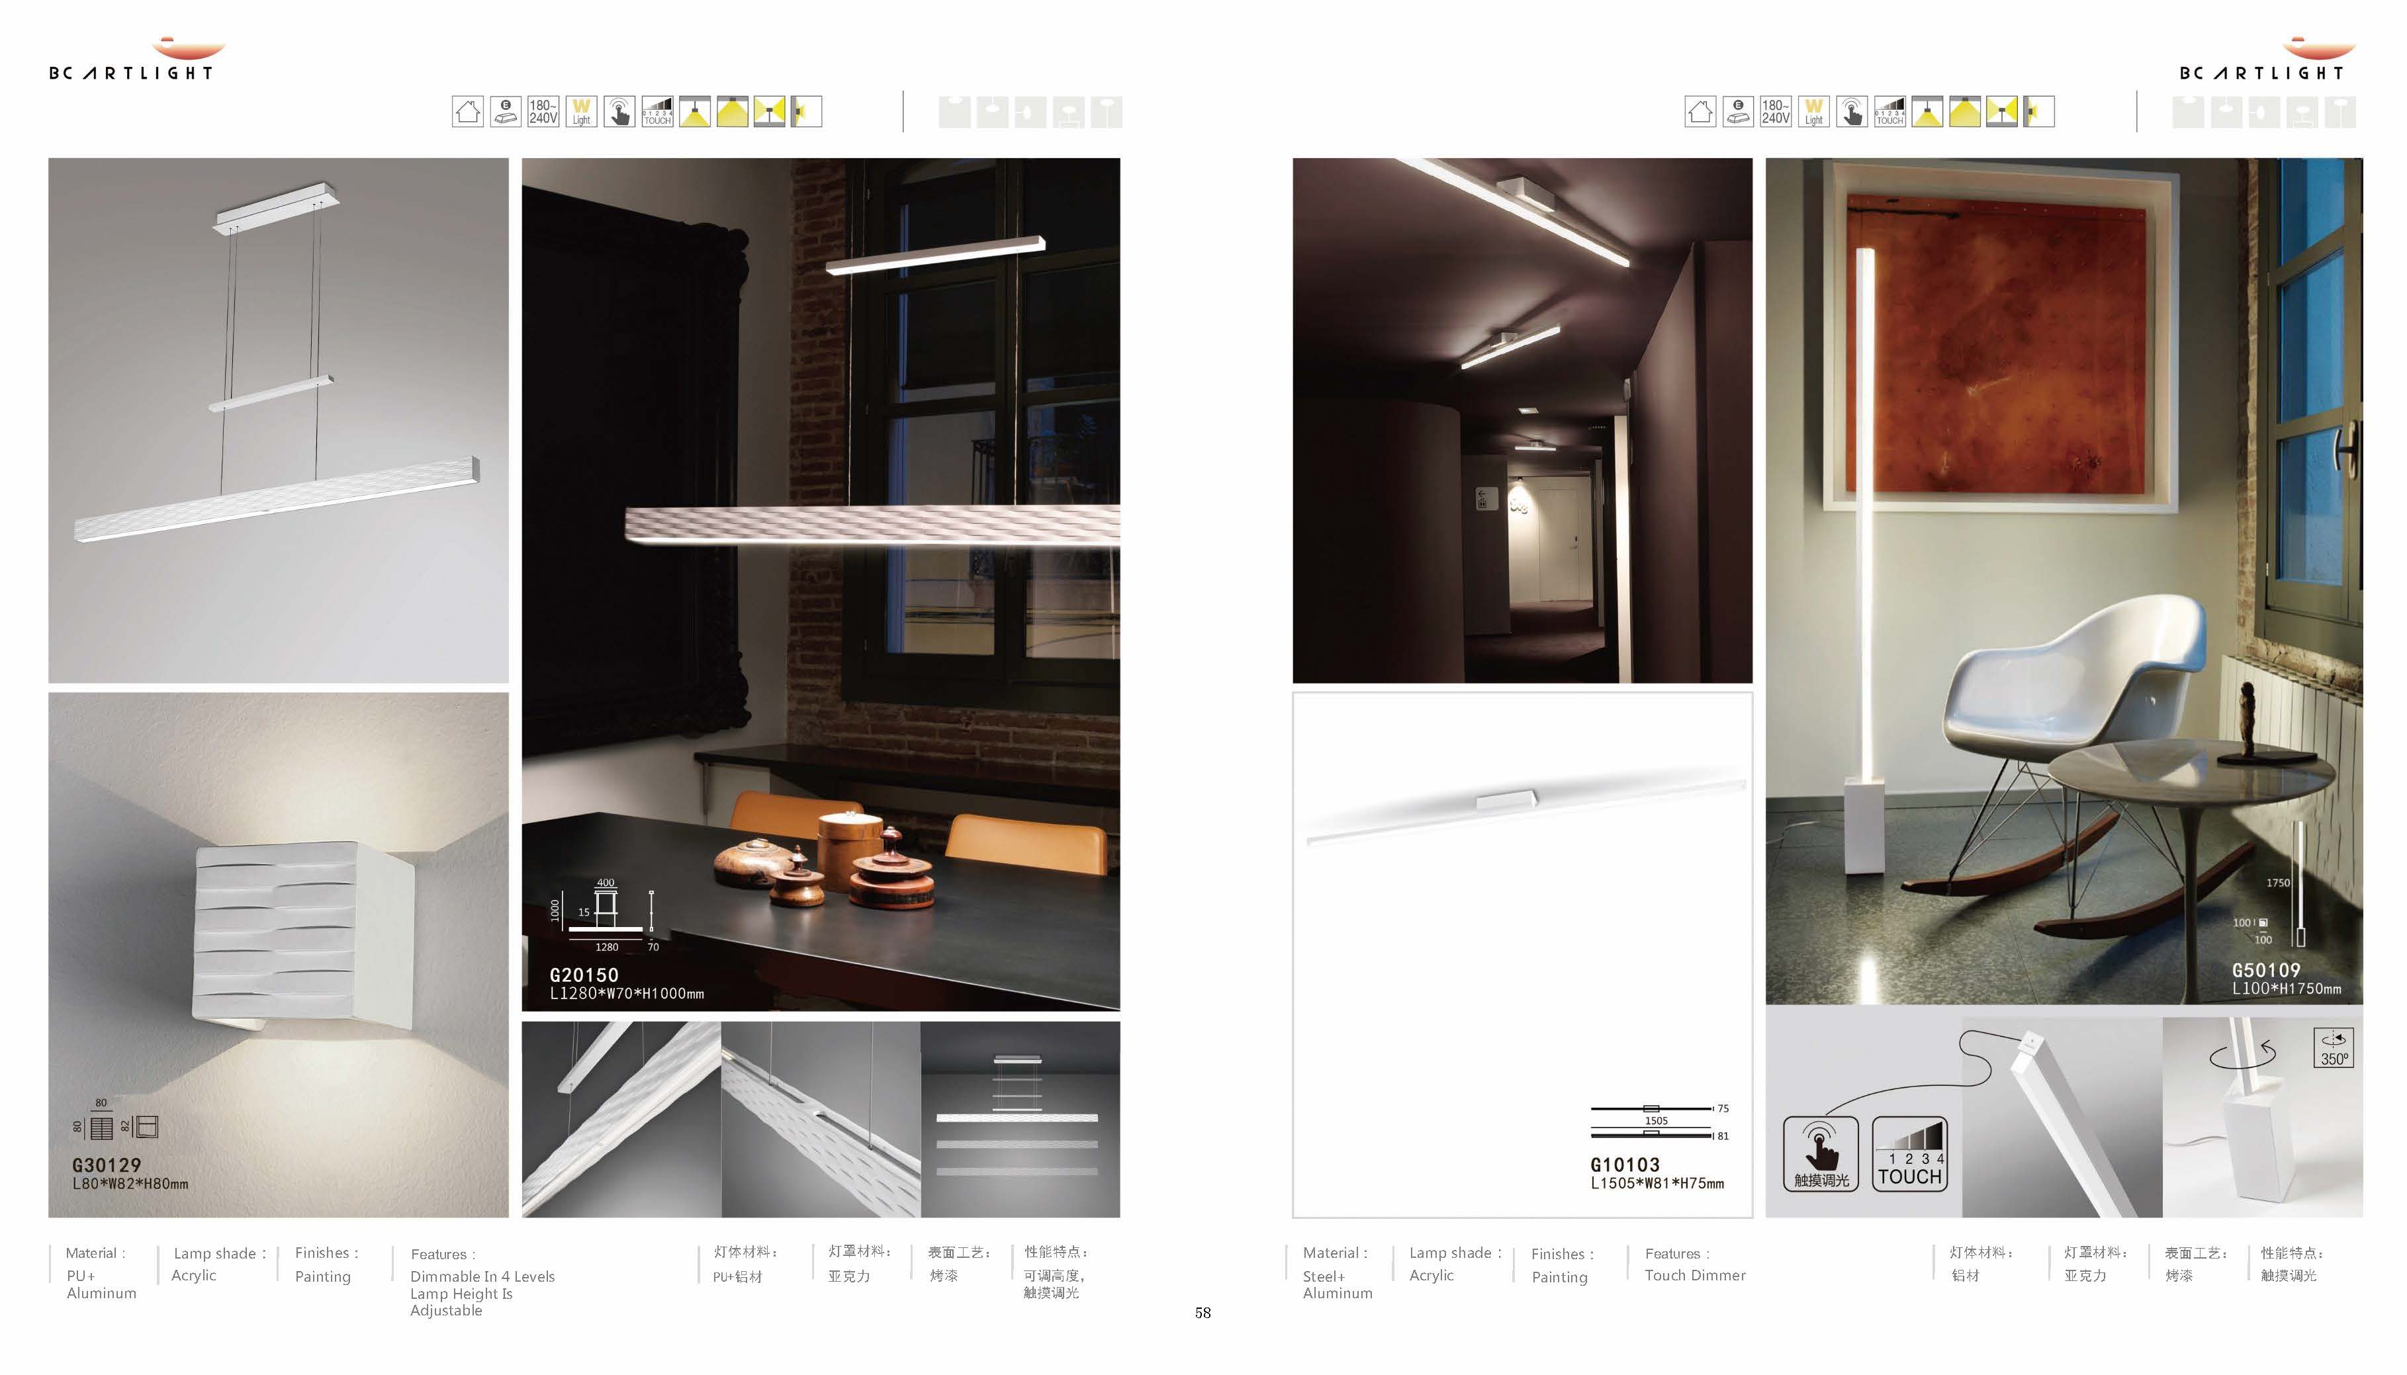Viewport: 2407px width, 1375px height.
Task: Click the large 1 2 3 4 TOUCH icon
Action: [1909, 1153]
